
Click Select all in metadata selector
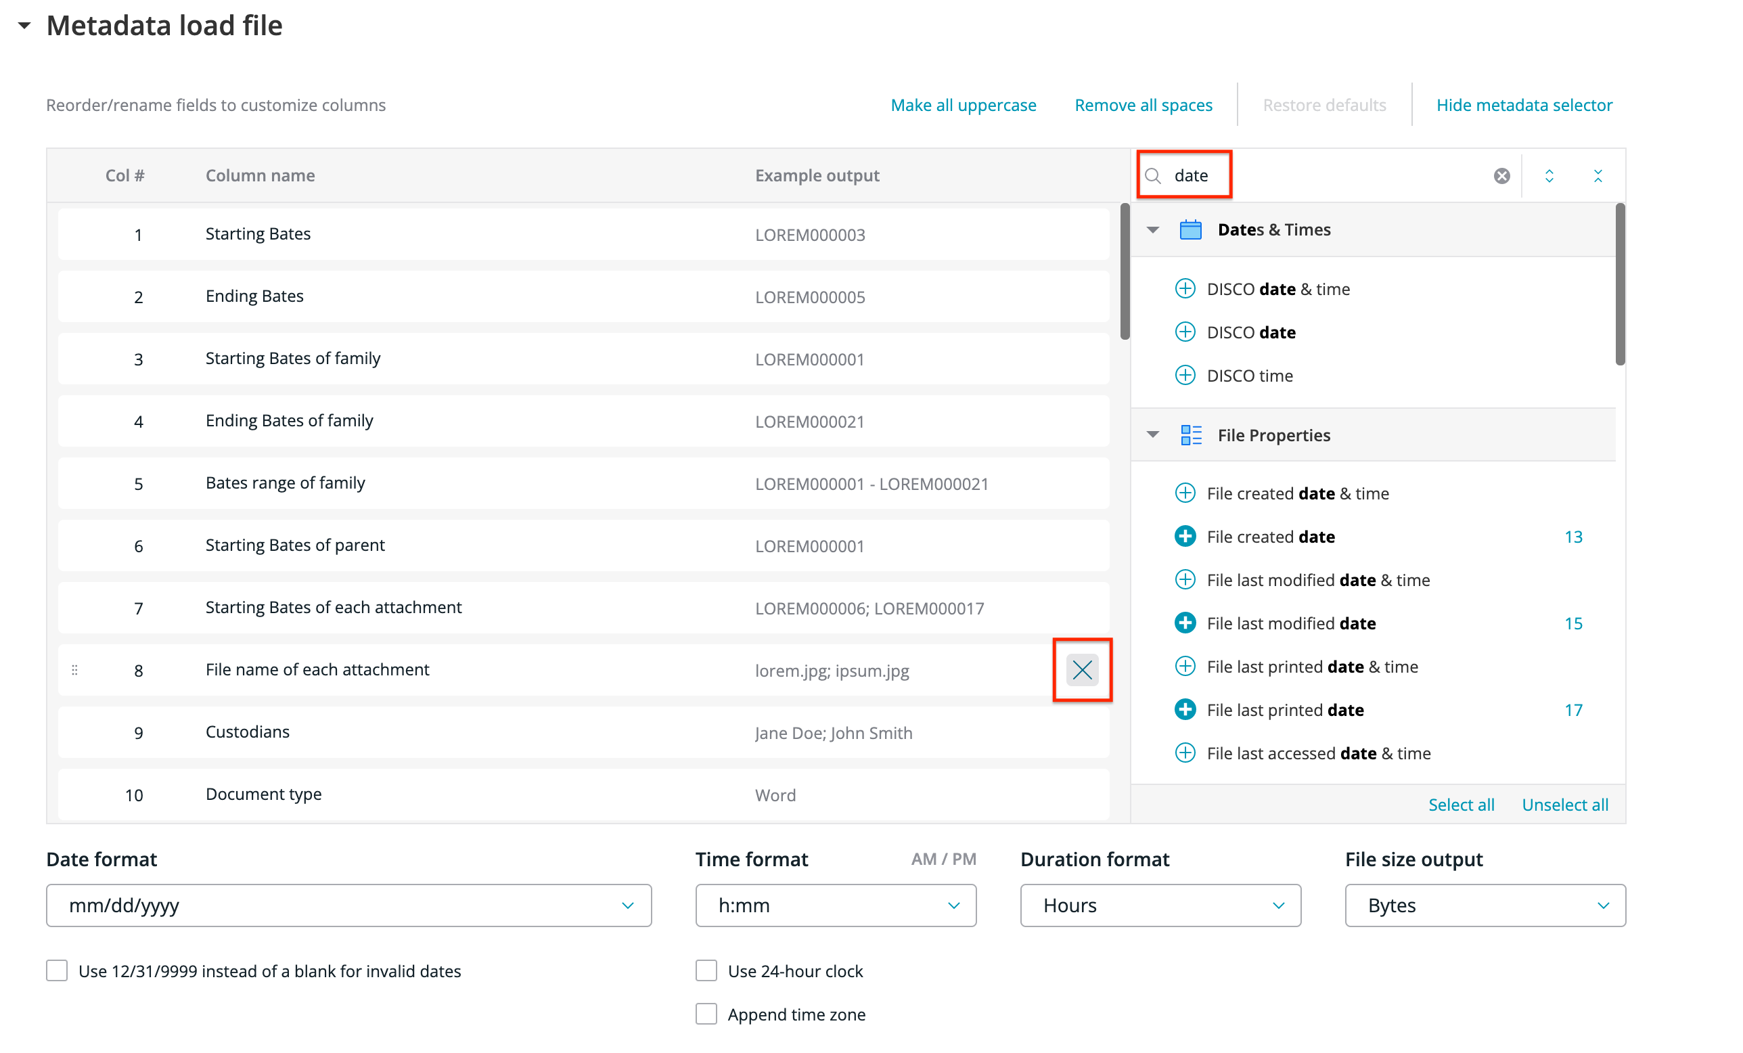point(1461,805)
